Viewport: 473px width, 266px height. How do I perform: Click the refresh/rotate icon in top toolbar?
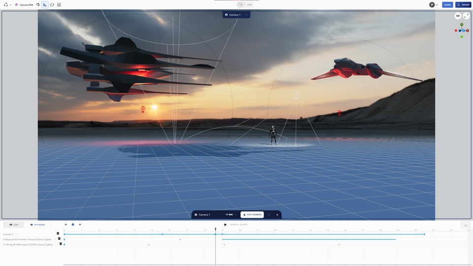tap(52, 5)
